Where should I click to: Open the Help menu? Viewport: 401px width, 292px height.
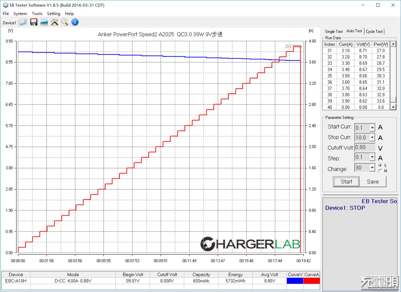click(x=69, y=14)
